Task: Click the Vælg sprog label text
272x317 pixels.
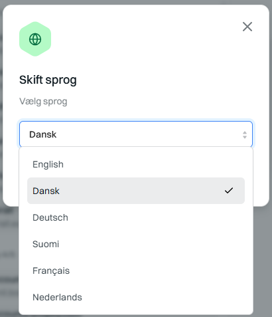Action: (x=43, y=102)
